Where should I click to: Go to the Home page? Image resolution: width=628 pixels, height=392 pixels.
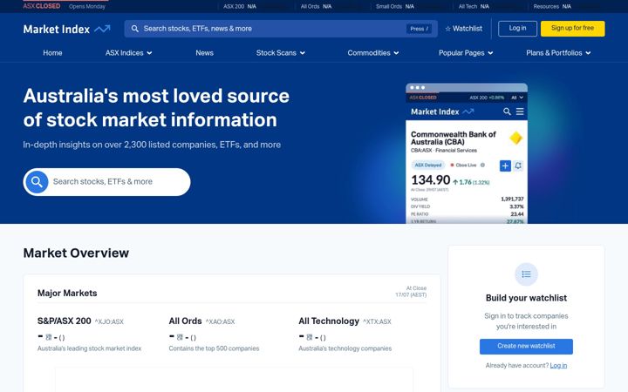52,53
